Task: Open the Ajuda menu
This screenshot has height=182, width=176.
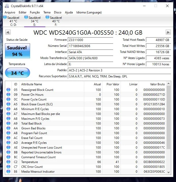Action: [69, 12]
